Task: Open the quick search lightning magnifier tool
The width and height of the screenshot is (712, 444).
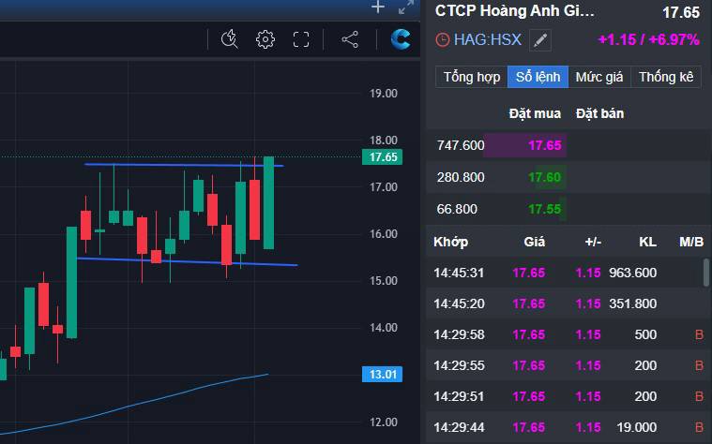Action: [230, 39]
